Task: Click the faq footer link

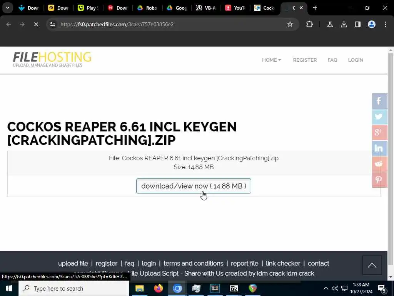Action: [x=130, y=264]
